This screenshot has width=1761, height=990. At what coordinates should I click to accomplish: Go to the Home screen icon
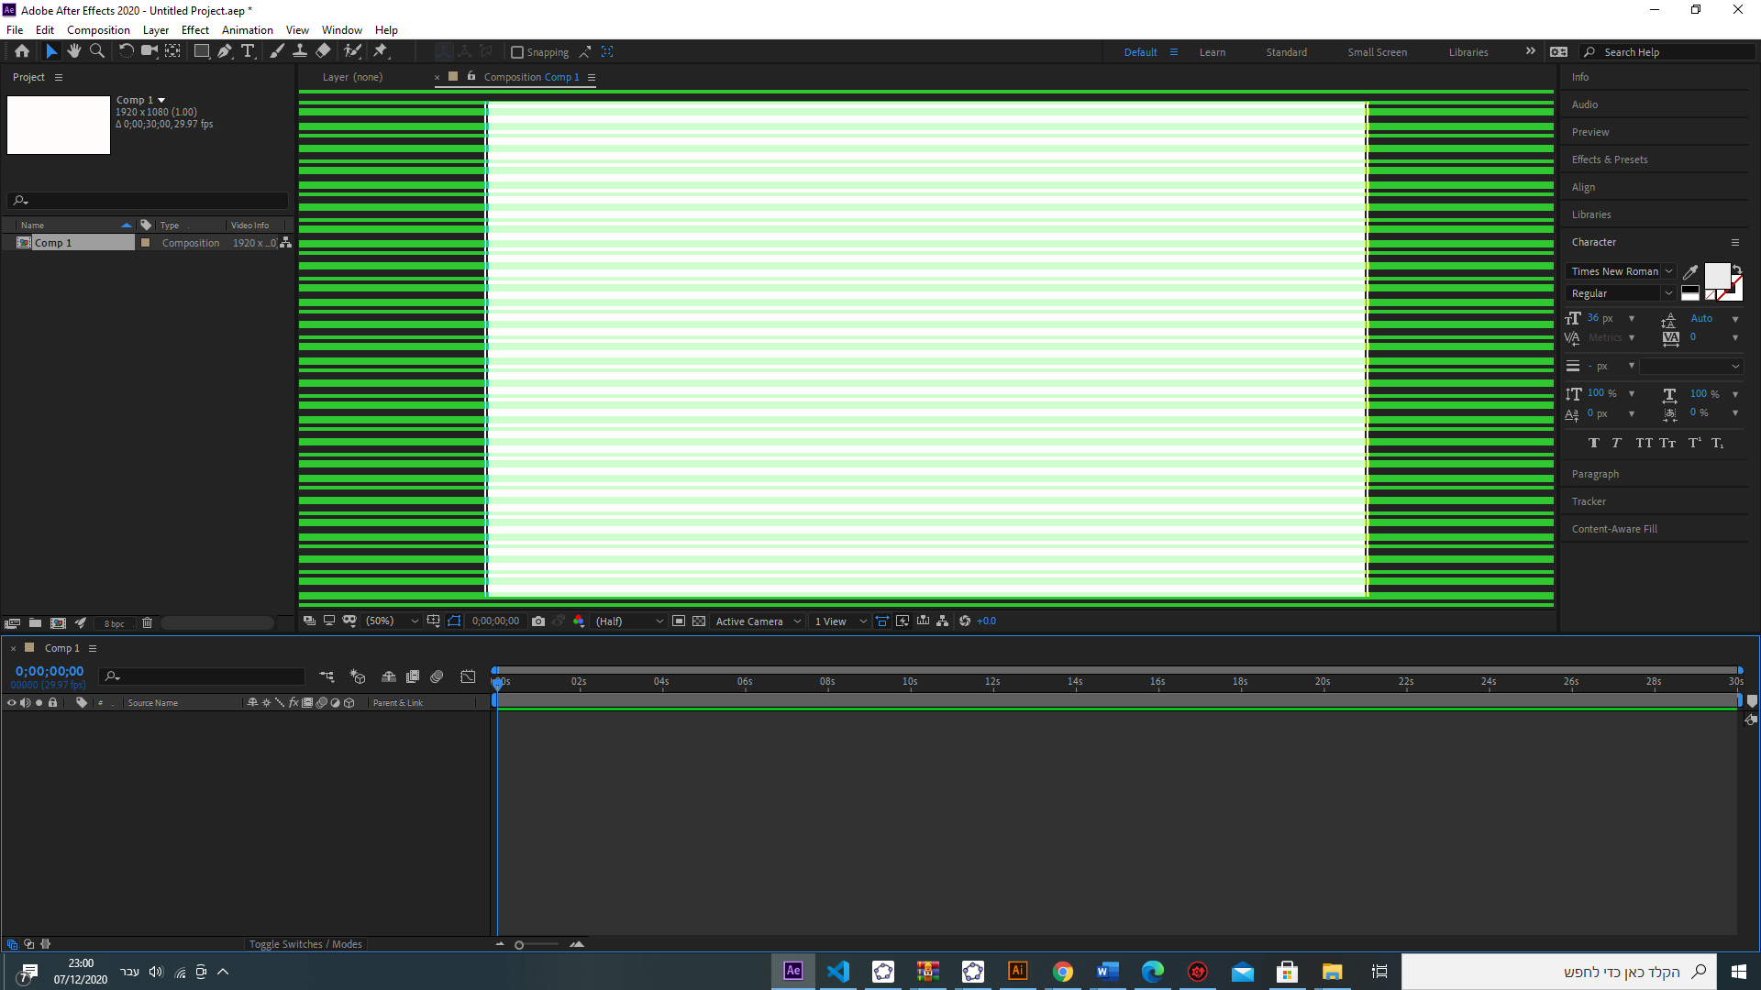22,51
